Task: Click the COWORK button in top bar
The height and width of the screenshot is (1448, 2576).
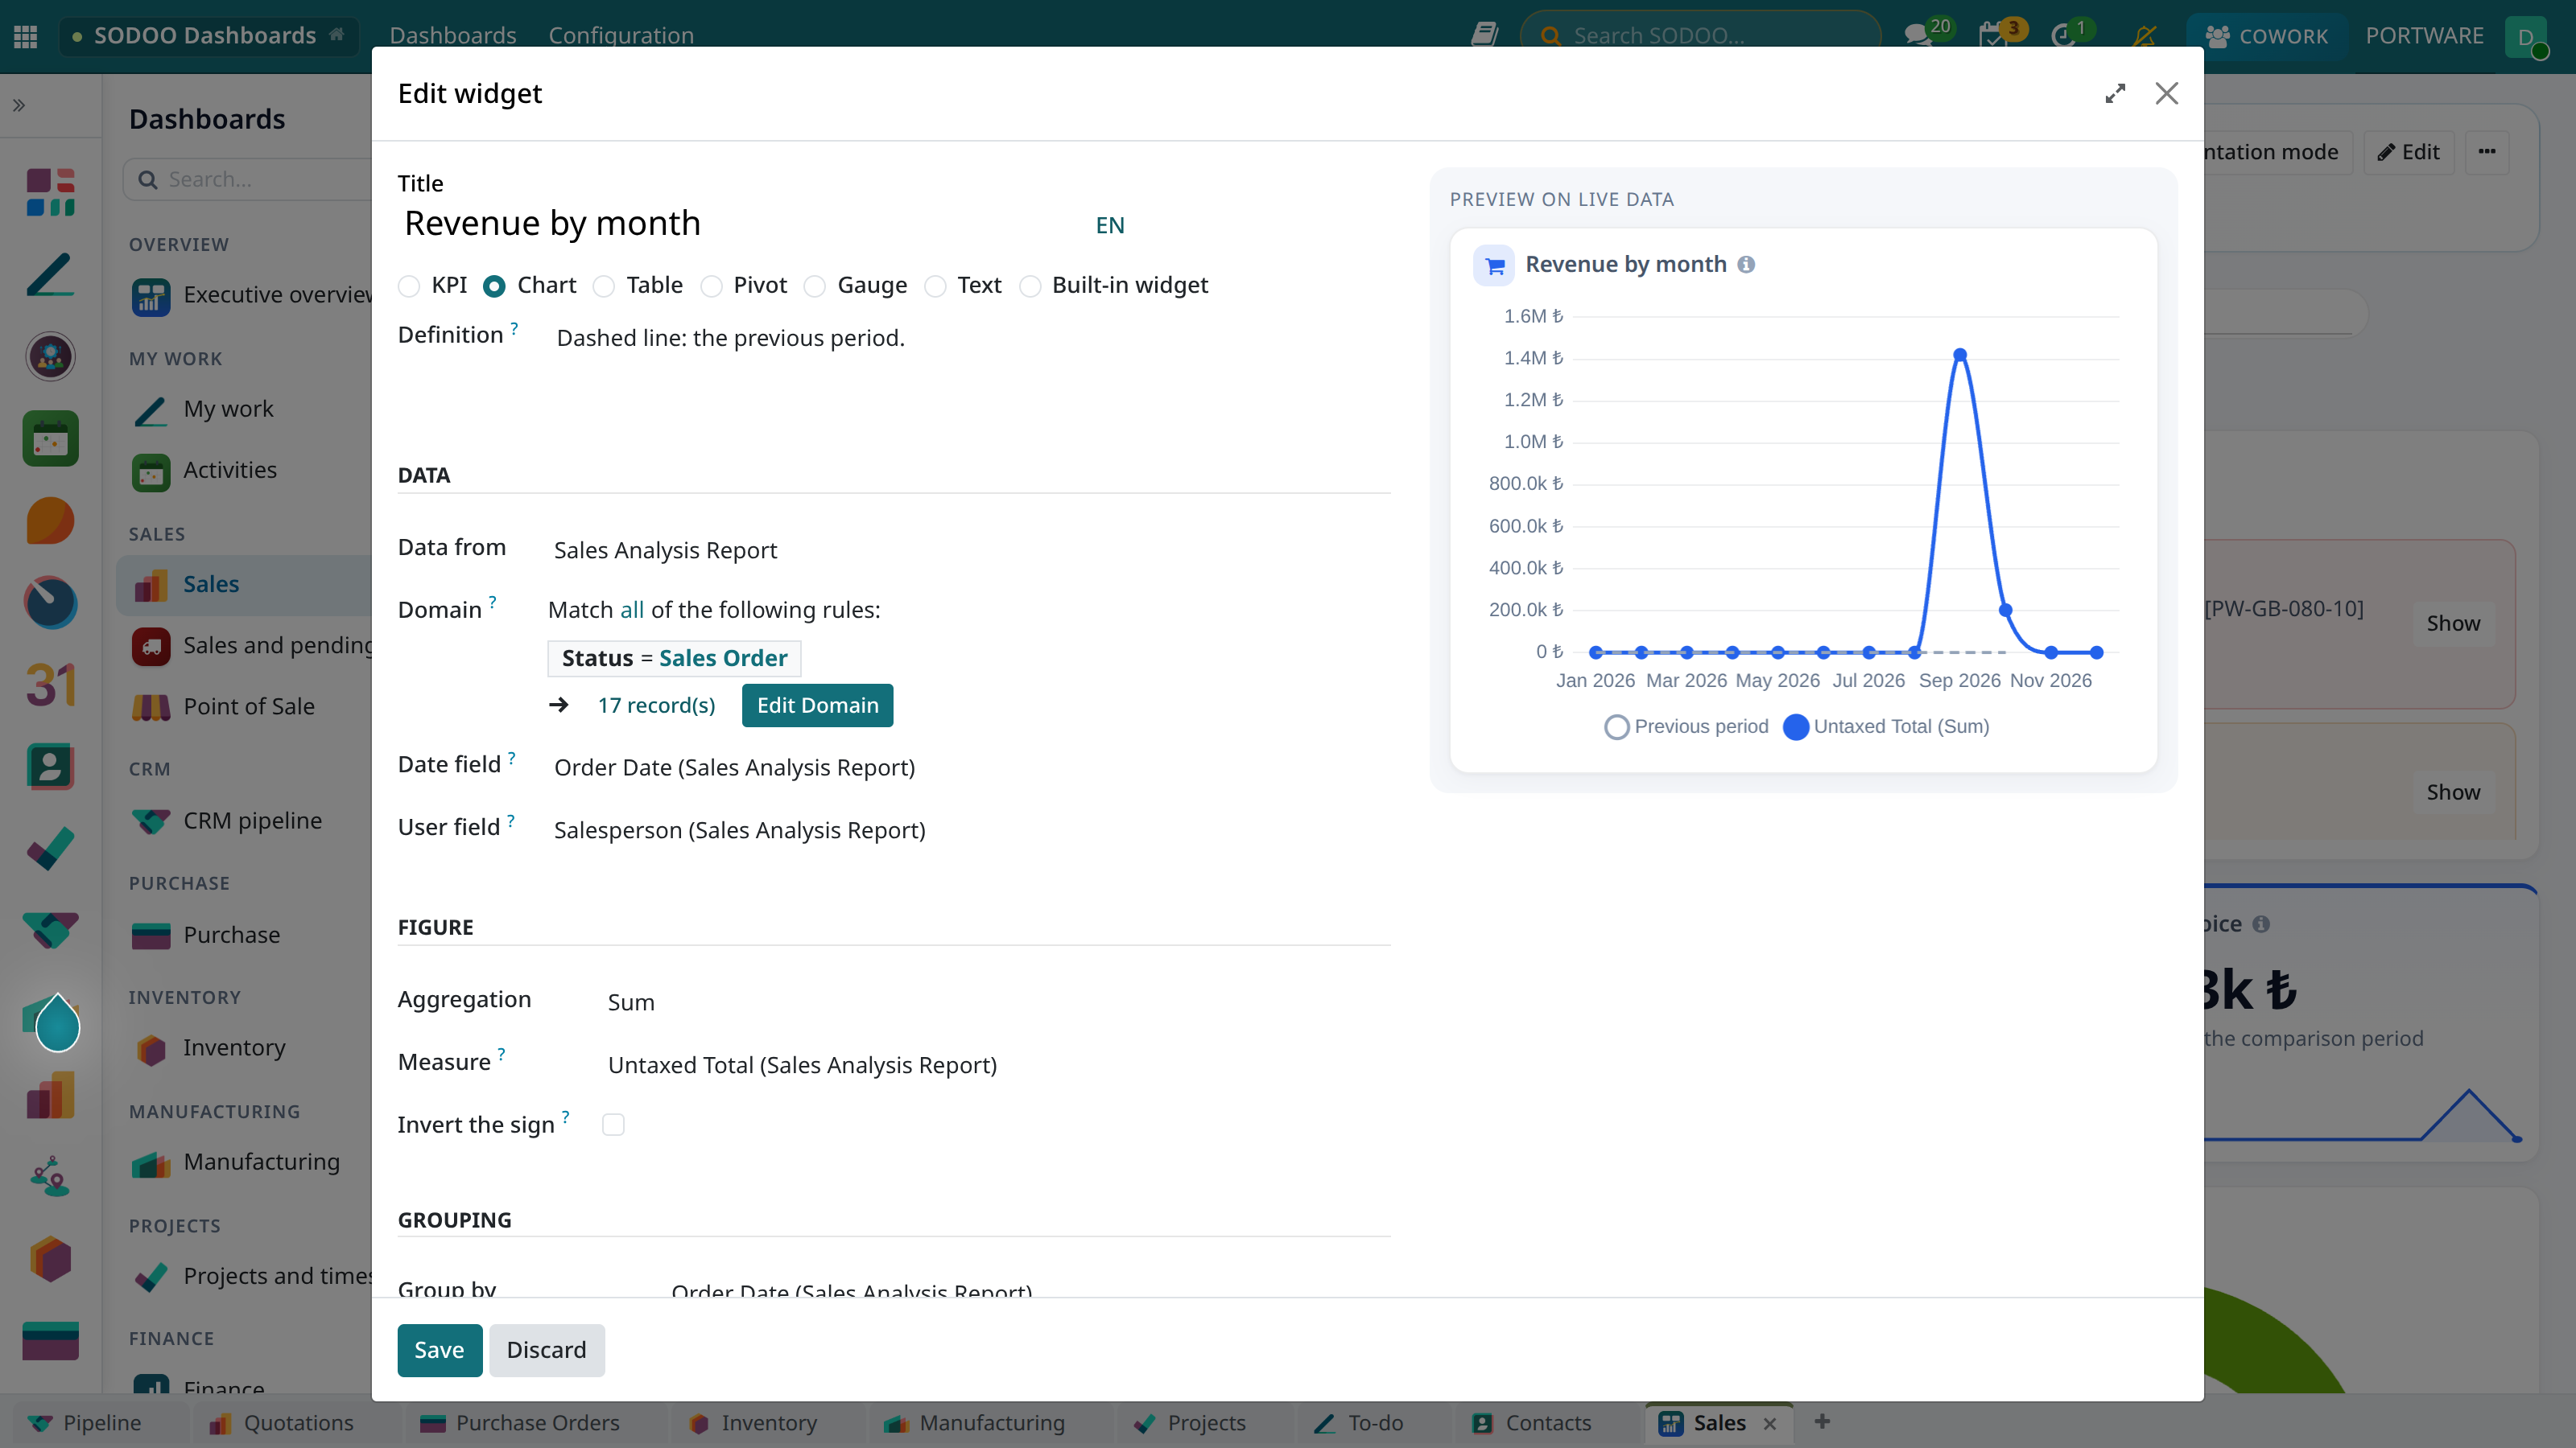Action: (2267, 36)
